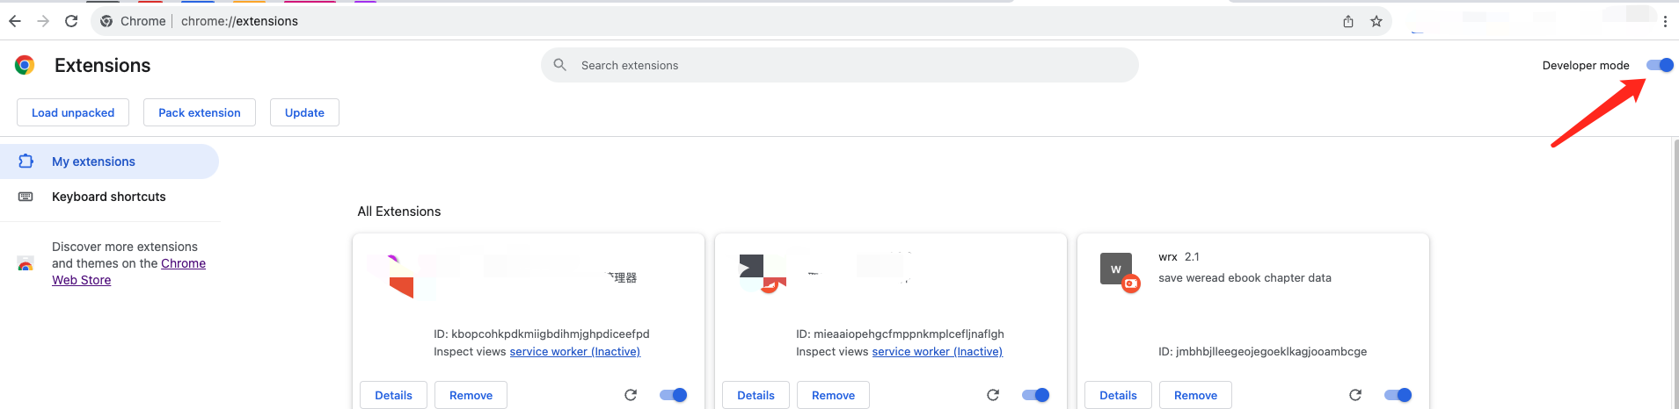The width and height of the screenshot is (1679, 409).
Task: Click Load unpacked button
Action: [73, 112]
